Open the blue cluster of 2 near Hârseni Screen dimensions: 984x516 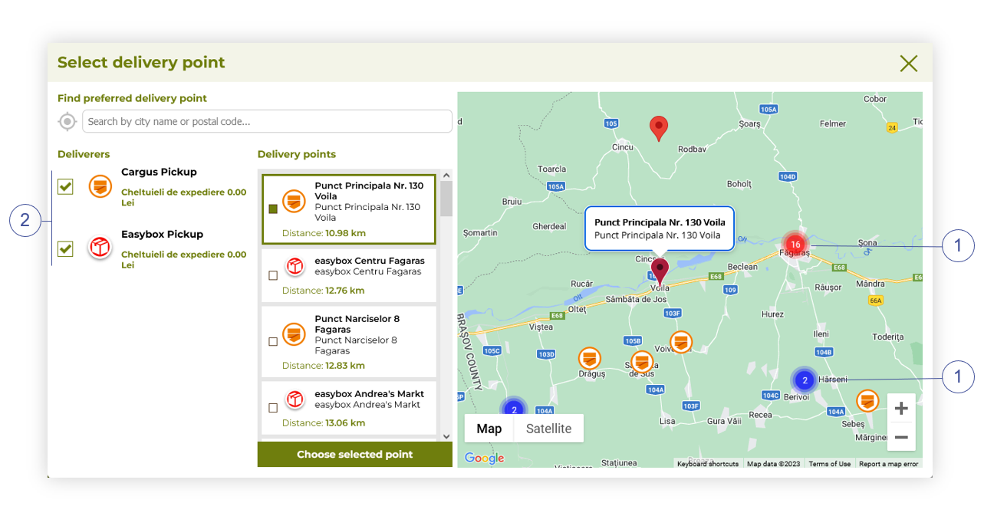(805, 380)
